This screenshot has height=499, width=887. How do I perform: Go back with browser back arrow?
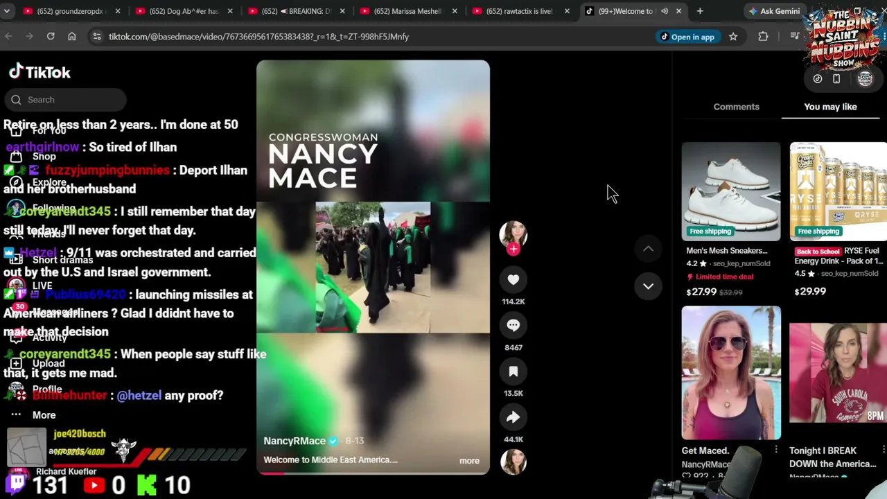(x=8, y=37)
